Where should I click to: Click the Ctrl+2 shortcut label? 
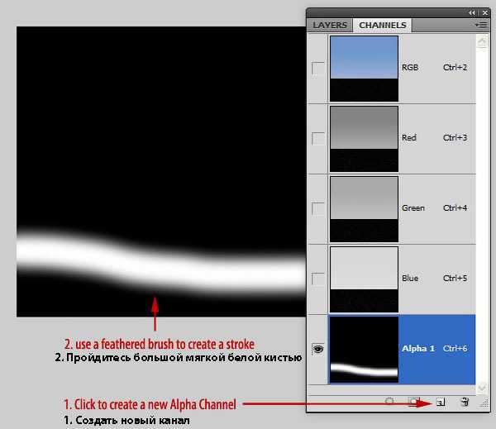tap(455, 68)
